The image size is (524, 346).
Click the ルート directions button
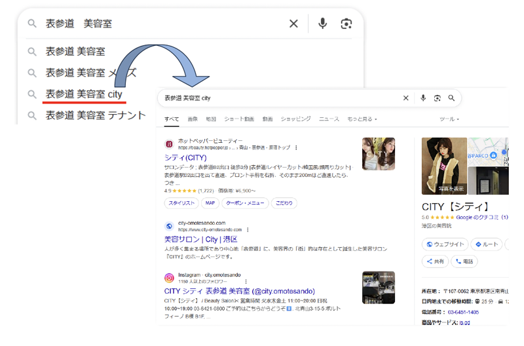pyautogui.click(x=487, y=244)
